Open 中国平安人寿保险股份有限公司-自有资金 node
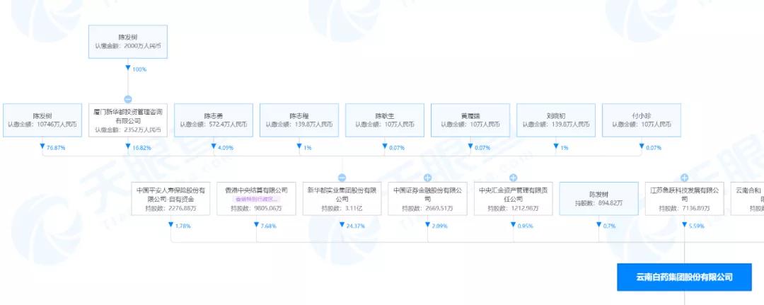764x305 pixels. coord(170,198)
